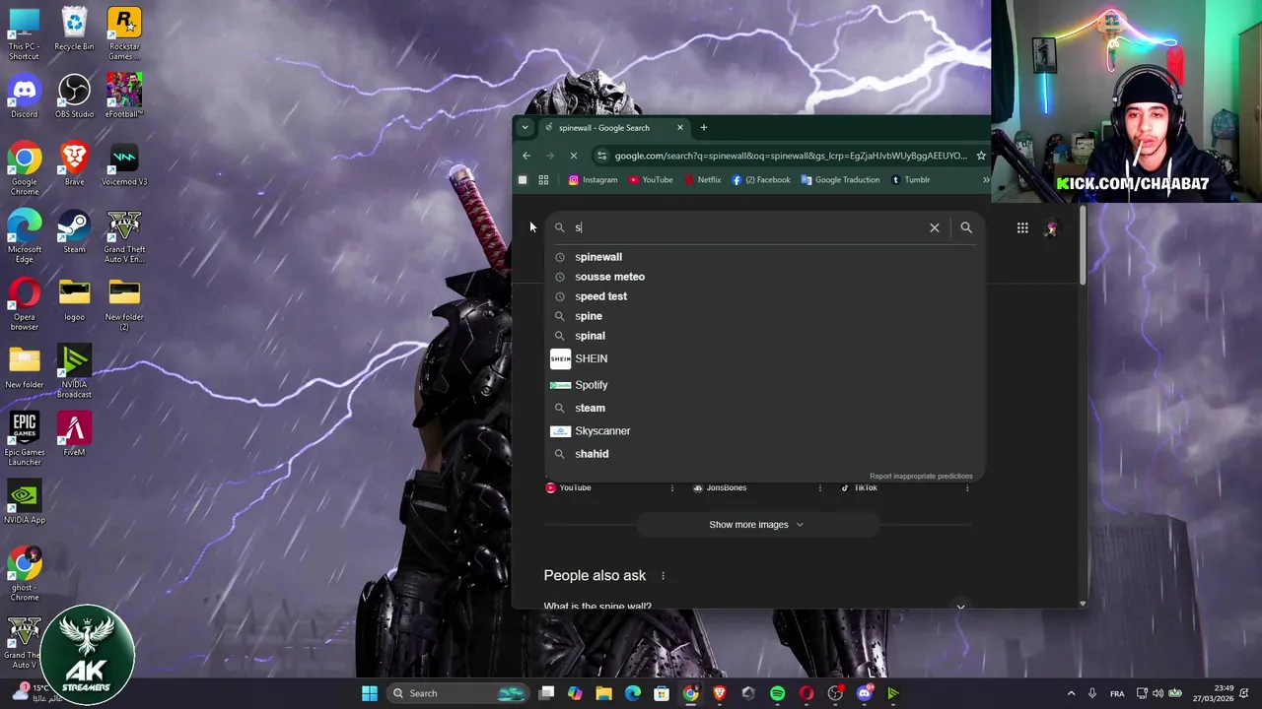This screenshot has width=1262, height=709.
Task: Open the bookmarks apps grid shortcut
Action: pos(543,180)
